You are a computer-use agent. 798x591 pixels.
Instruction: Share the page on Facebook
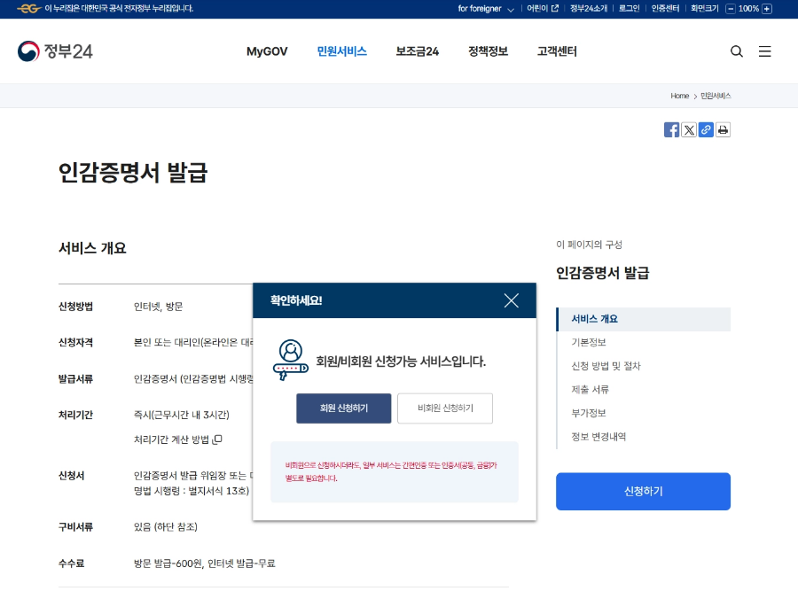pos(672,129)
